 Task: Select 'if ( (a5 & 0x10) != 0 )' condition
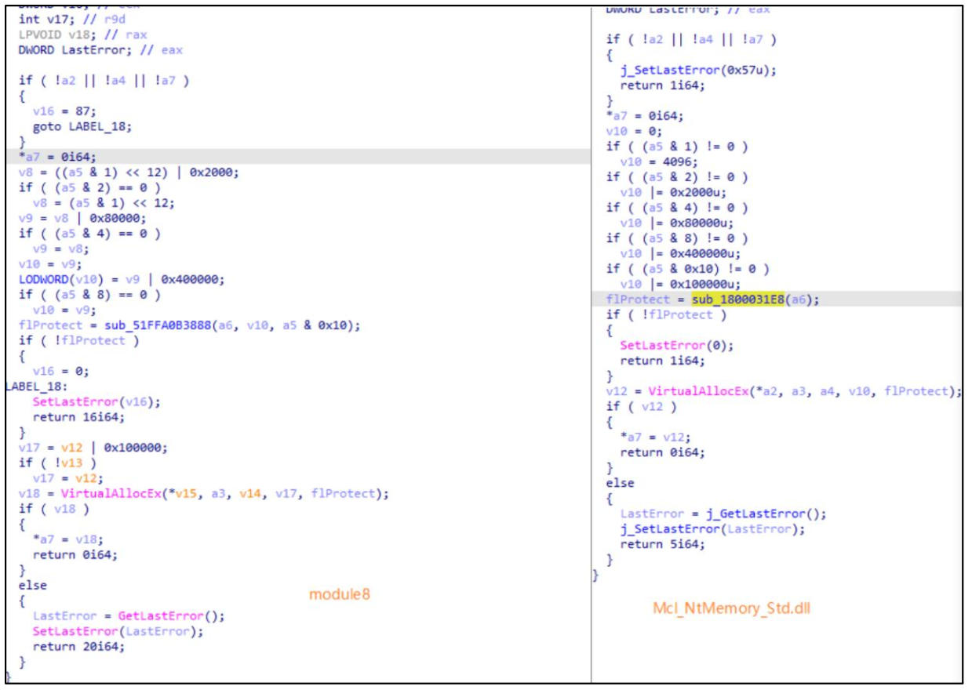(687, 269)
